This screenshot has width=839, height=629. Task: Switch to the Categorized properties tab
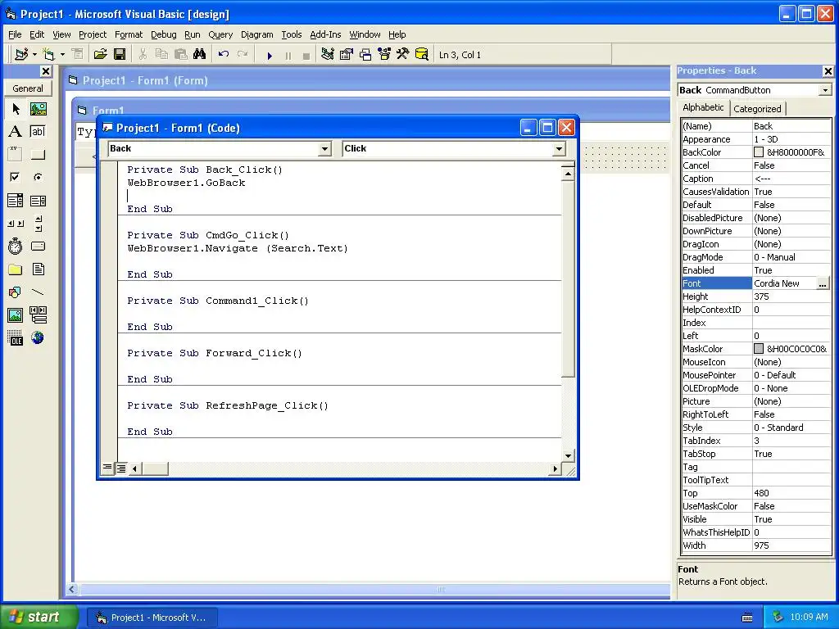point(757,109)
